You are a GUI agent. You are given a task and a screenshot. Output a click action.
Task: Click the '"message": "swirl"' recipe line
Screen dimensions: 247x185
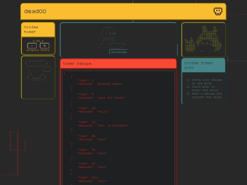click(93, 111)
